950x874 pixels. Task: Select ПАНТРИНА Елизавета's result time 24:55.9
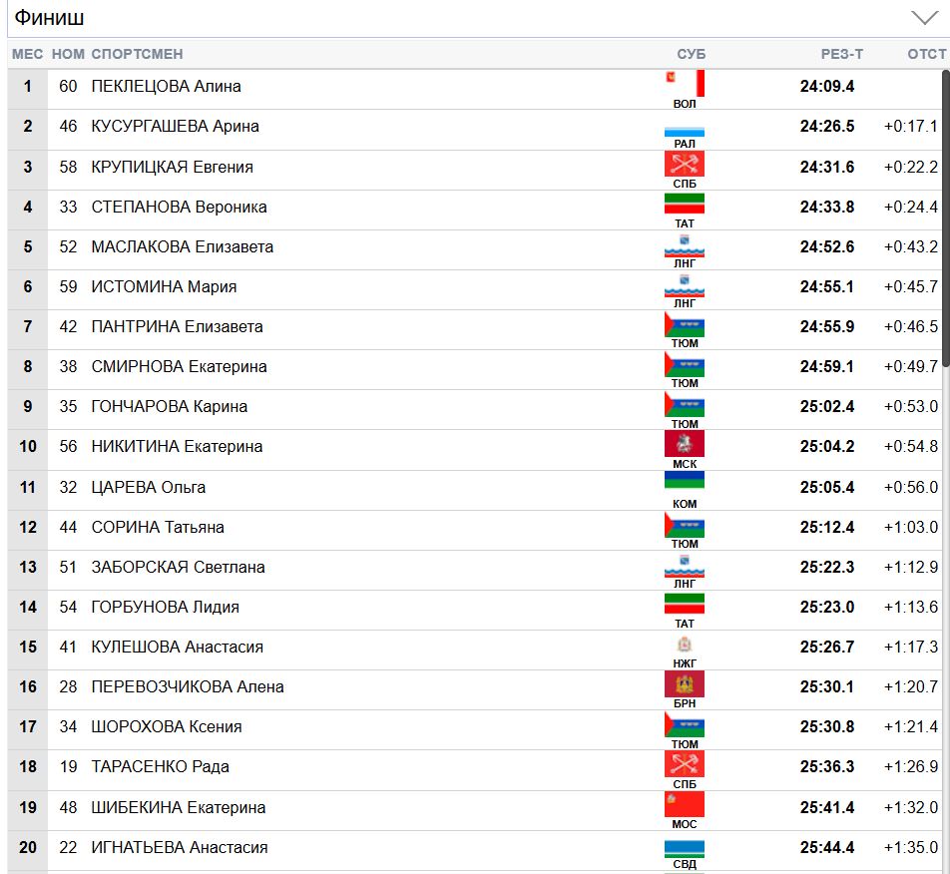[x=827, y=326]
